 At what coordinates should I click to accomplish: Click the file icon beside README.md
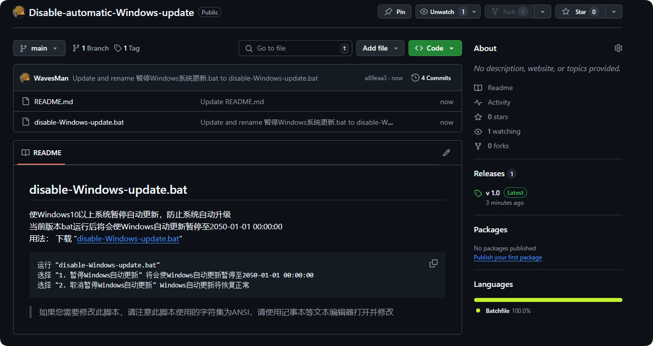pyautogui.click(x=26, y=102)
